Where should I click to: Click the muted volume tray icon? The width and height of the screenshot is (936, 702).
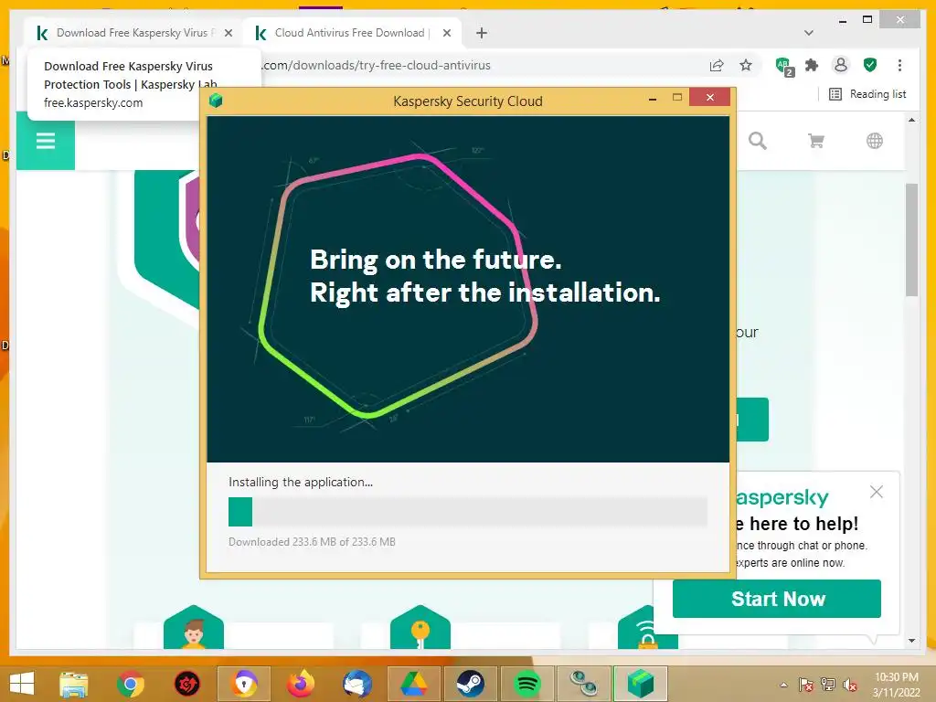point(850,685)
